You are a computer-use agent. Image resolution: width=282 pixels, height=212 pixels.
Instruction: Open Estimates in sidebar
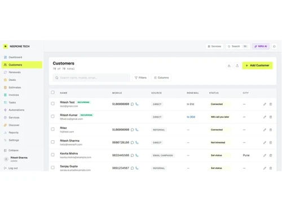22,88
